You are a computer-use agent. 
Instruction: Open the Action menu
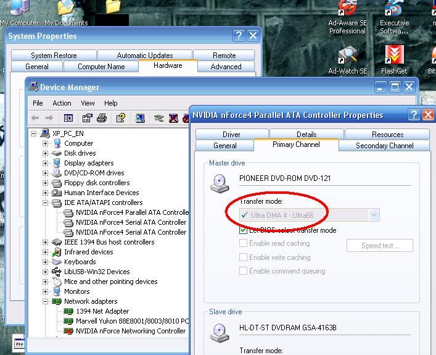point(62,103)
